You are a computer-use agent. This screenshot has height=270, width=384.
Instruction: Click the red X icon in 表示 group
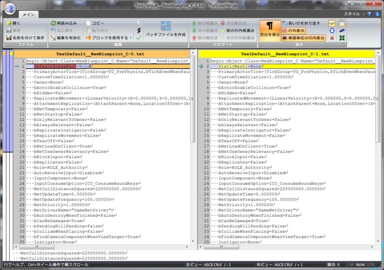click(332, 38)
